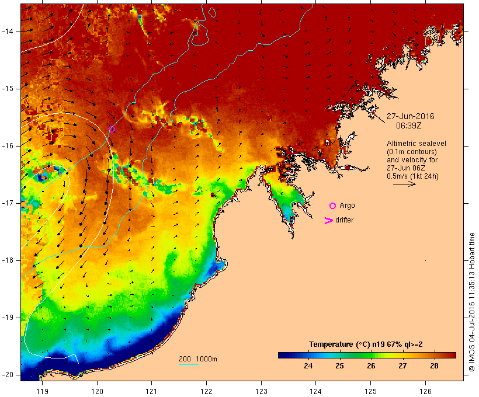This screenshot has height=397, width=479.
Task: Click longitude axis label "121"
Action: pyautogui.click(x=151, y=391)
